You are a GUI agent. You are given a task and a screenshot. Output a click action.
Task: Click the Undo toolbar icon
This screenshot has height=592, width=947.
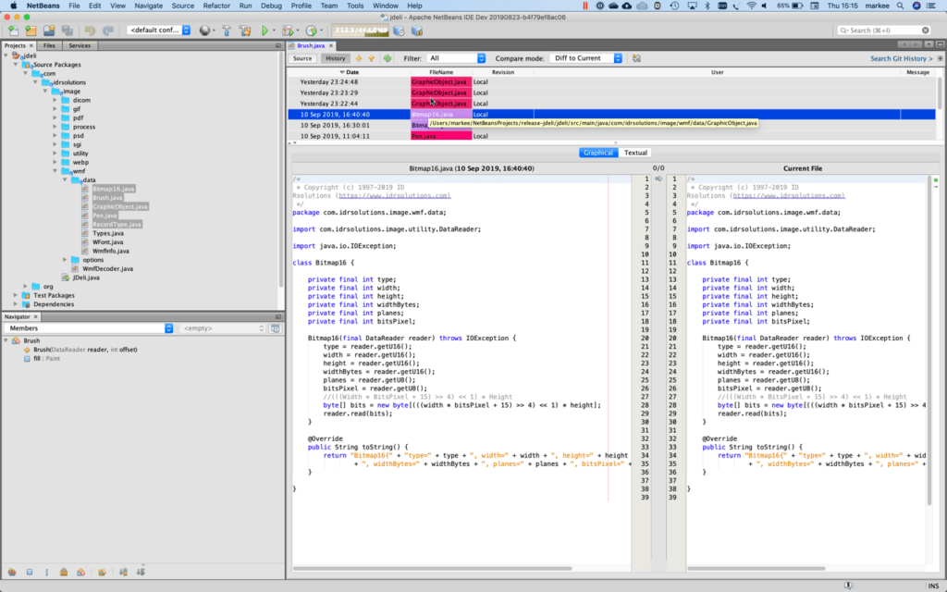point(88,31)
